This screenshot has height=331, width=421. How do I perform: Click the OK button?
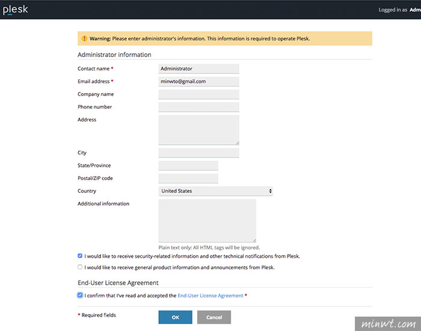176,317
